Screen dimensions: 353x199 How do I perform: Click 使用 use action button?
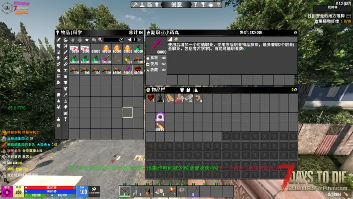(156, 64)
